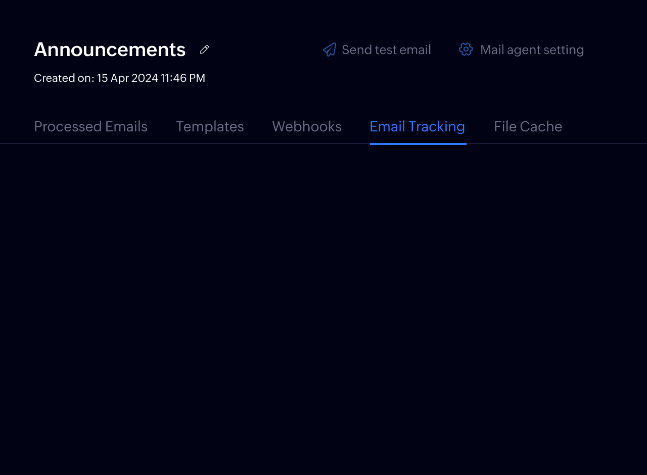Select the Email Tracking tab
The width and height of the screenshot is (647, 475).
click(417, 126)
